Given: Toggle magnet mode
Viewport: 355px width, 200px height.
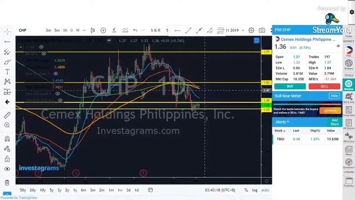Looking at the screenshot, I should (7, 138).
